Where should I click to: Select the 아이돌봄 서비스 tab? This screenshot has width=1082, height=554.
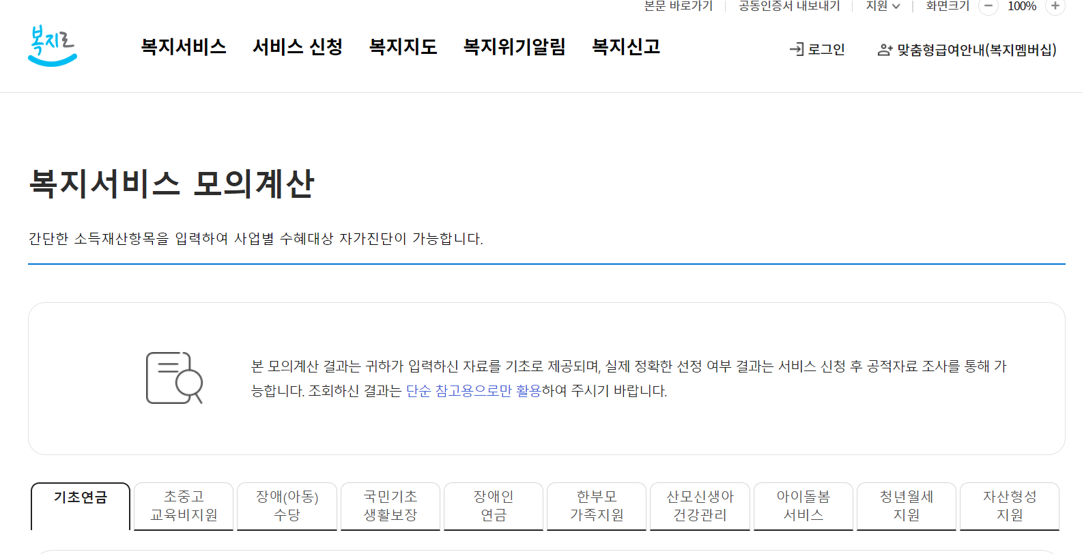click(x=803, y=506)
